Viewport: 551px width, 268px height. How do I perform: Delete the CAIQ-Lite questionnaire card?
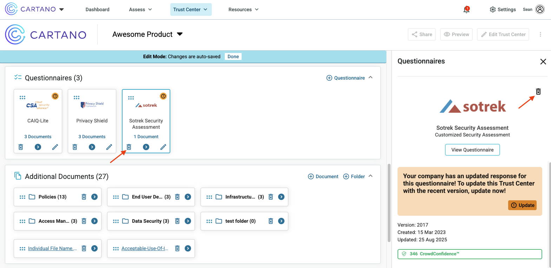point(21,147)
